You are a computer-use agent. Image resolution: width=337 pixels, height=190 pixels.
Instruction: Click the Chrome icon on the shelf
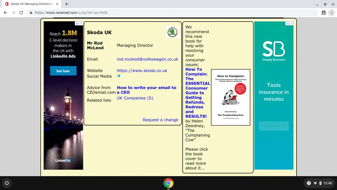coord(168,183)
